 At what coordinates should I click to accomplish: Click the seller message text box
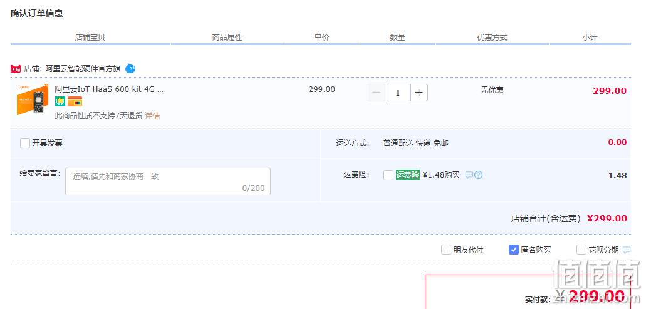168,181
